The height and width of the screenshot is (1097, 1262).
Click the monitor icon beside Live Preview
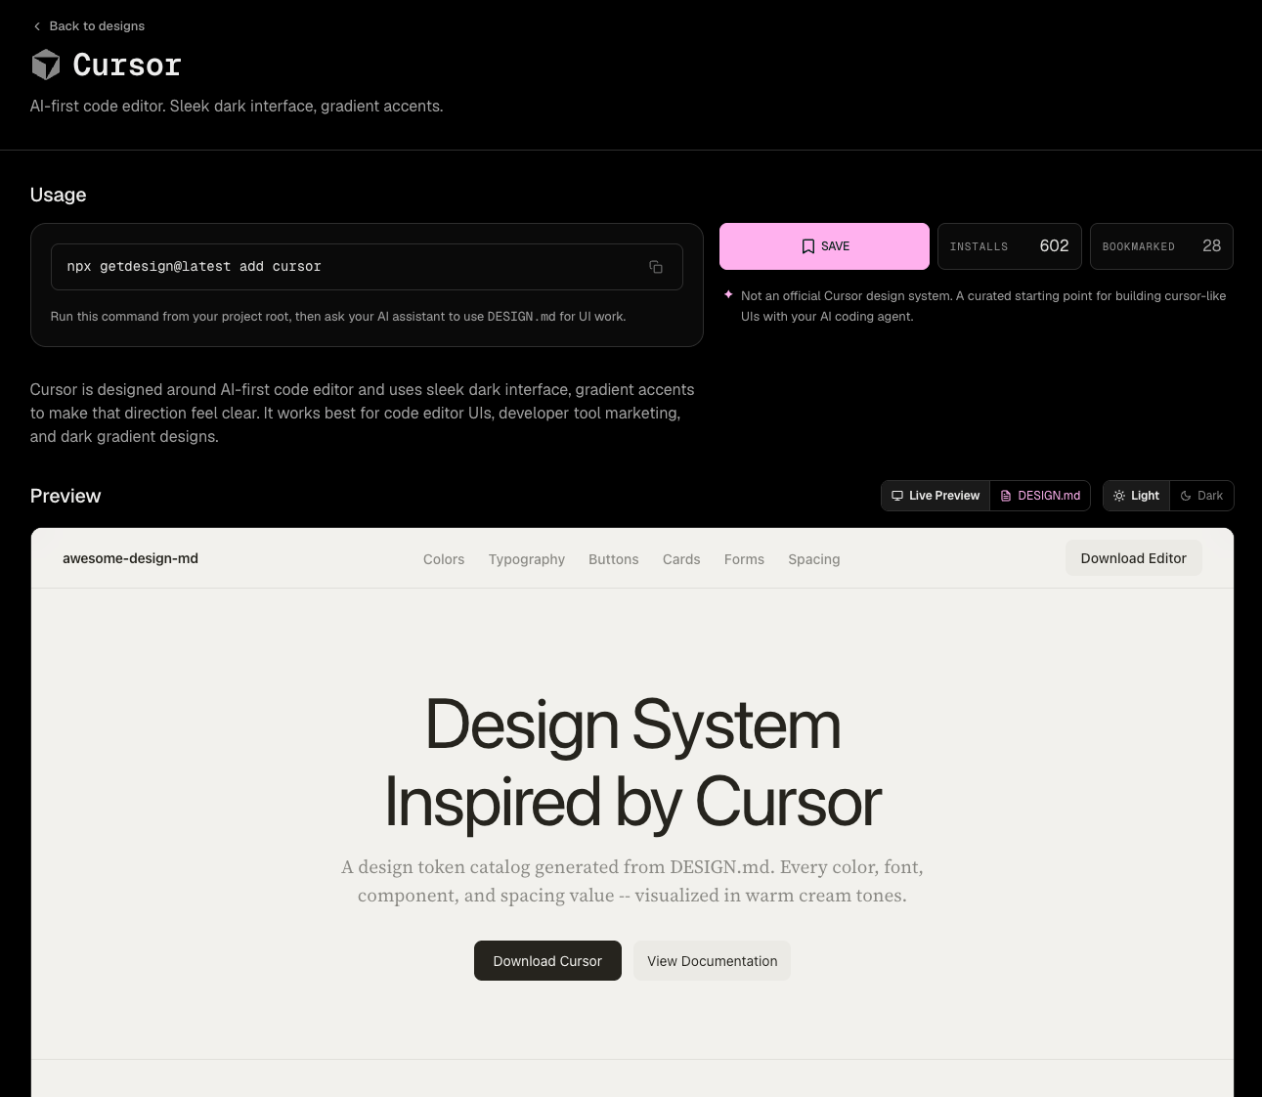coord(897,496)
